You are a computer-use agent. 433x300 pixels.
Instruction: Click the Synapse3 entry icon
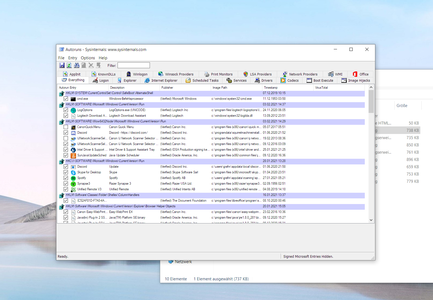(73, 184)
